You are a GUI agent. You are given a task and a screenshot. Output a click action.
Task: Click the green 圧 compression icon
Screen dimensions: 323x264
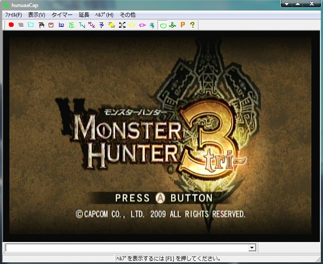[72, 25]
